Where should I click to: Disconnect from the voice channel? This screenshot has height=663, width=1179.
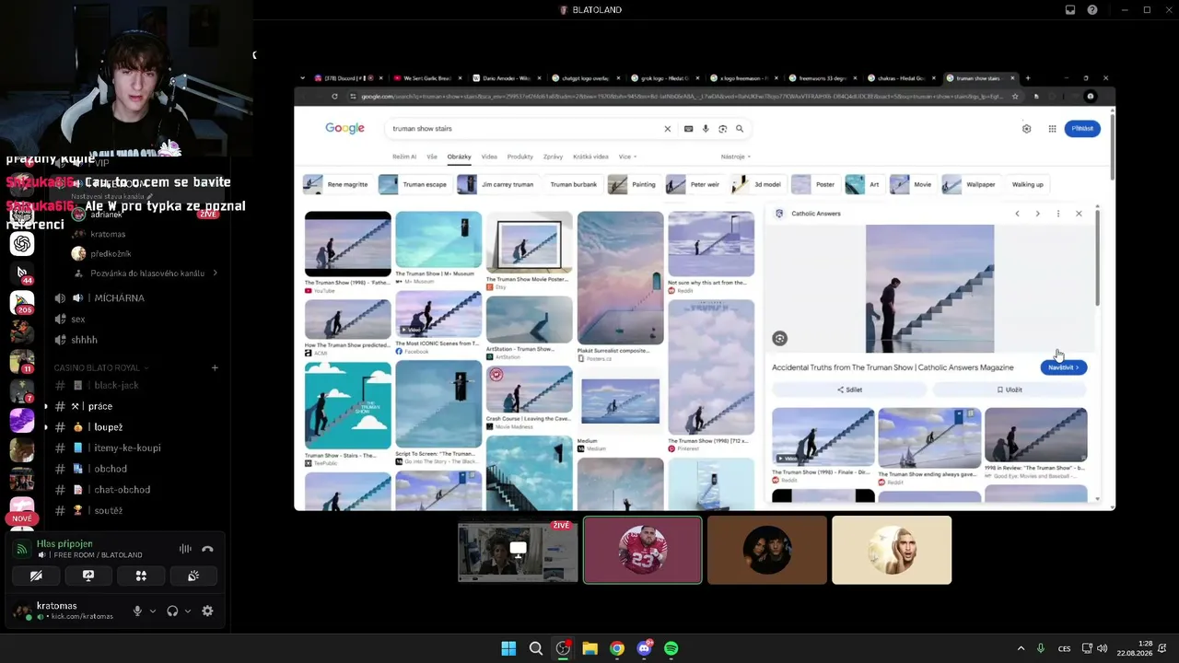(207, 549)
